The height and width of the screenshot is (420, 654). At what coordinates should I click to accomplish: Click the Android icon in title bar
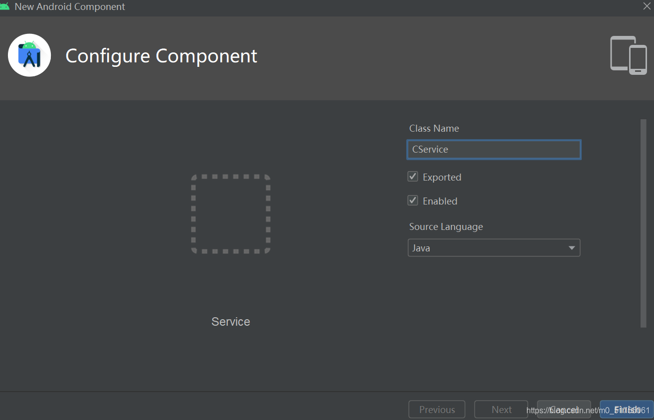5,6
